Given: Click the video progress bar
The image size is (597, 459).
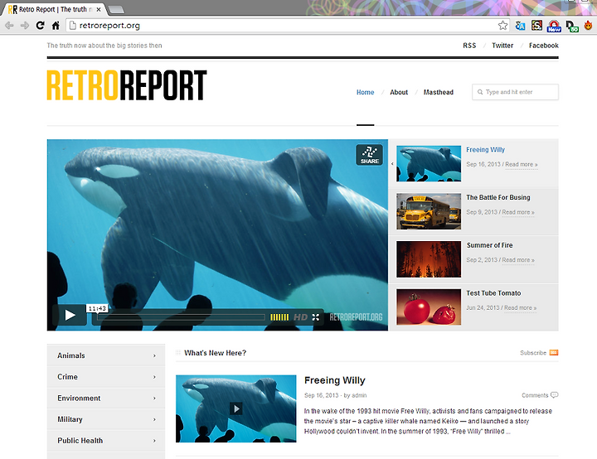Looking at the screenshot, I should click(181, 317).
